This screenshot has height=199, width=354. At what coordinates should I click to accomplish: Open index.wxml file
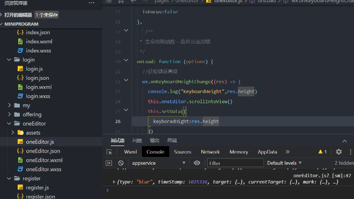(x=39, y=42)
